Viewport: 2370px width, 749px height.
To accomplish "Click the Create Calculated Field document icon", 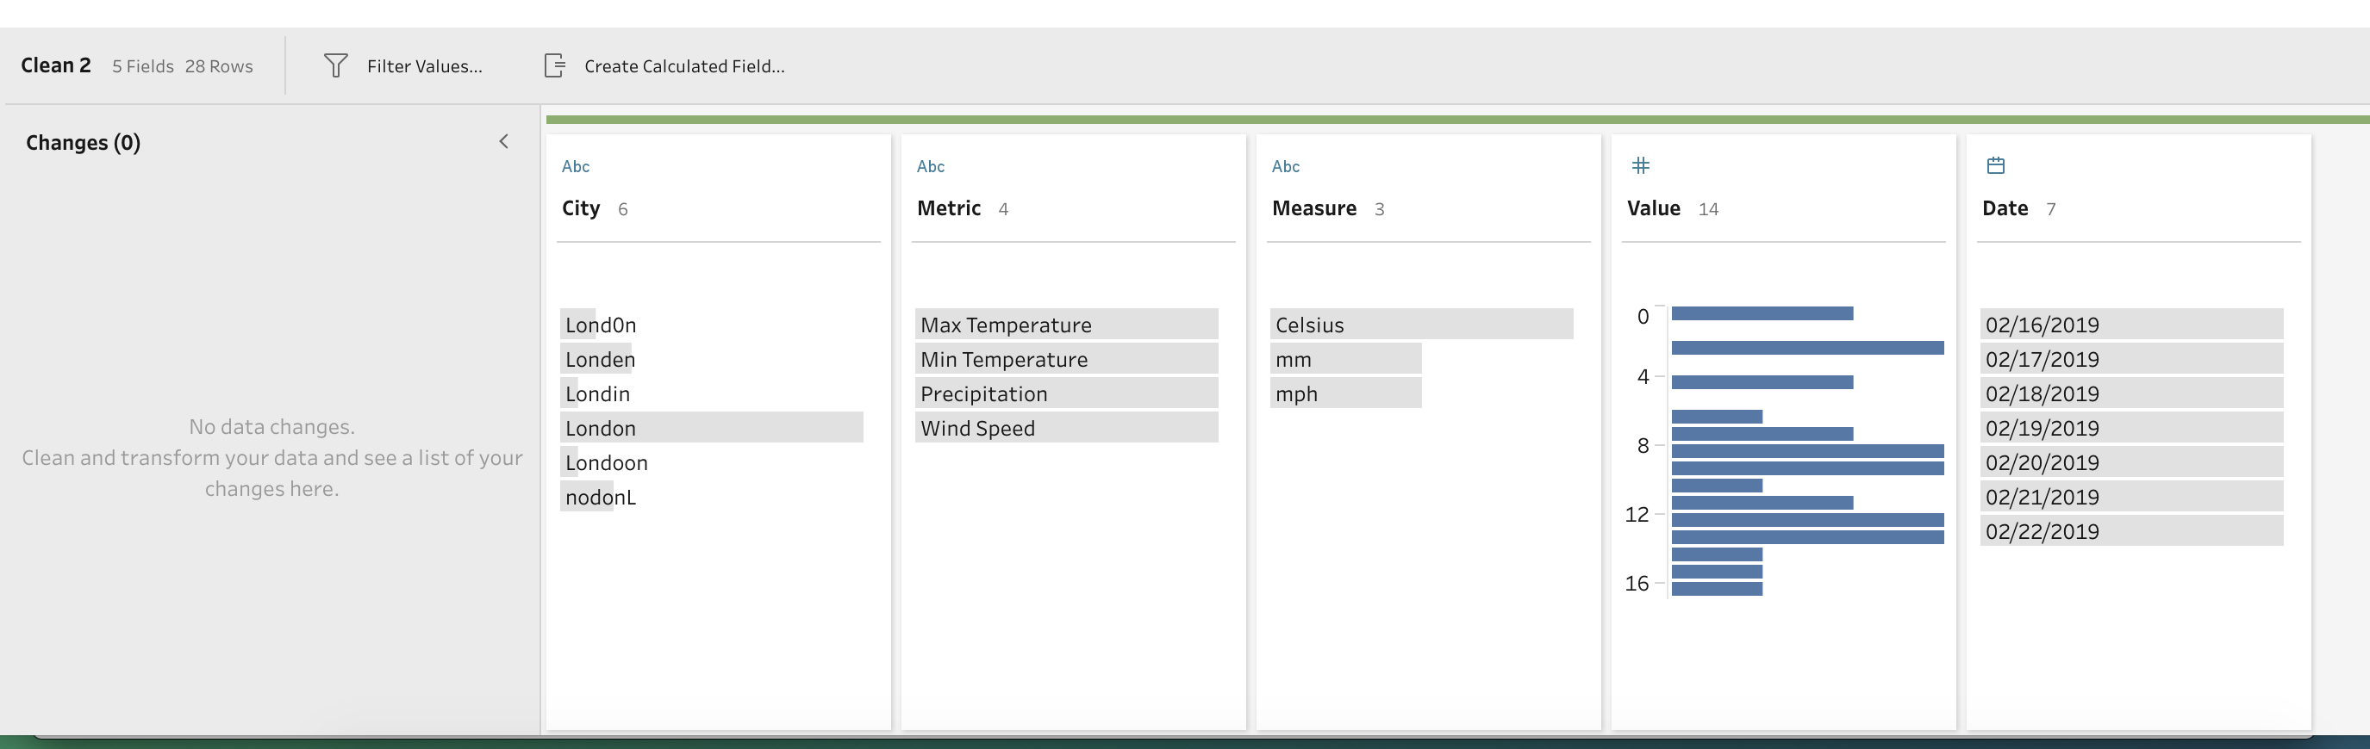I will pos(554,66).
